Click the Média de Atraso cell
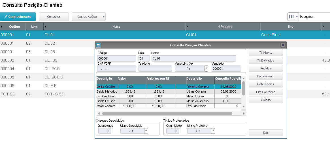The image size is (330, 151). coord(228,101)
